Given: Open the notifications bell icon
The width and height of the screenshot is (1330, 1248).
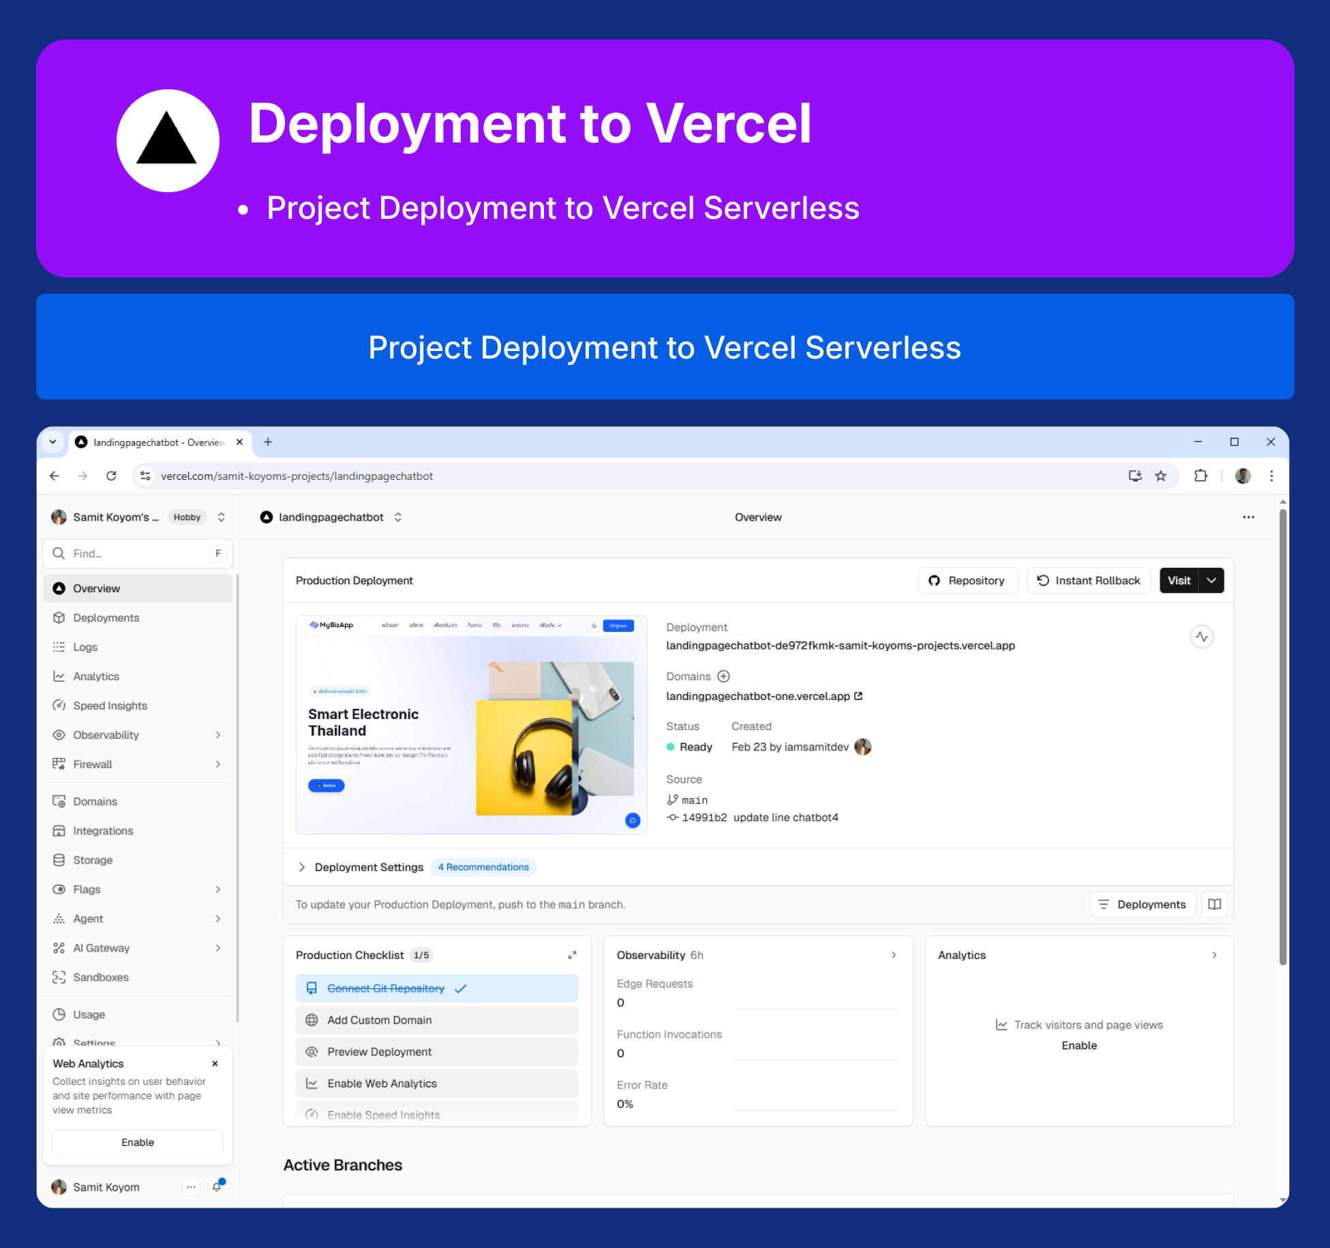Looking at the screenshot, I should tap(217, 1187).
